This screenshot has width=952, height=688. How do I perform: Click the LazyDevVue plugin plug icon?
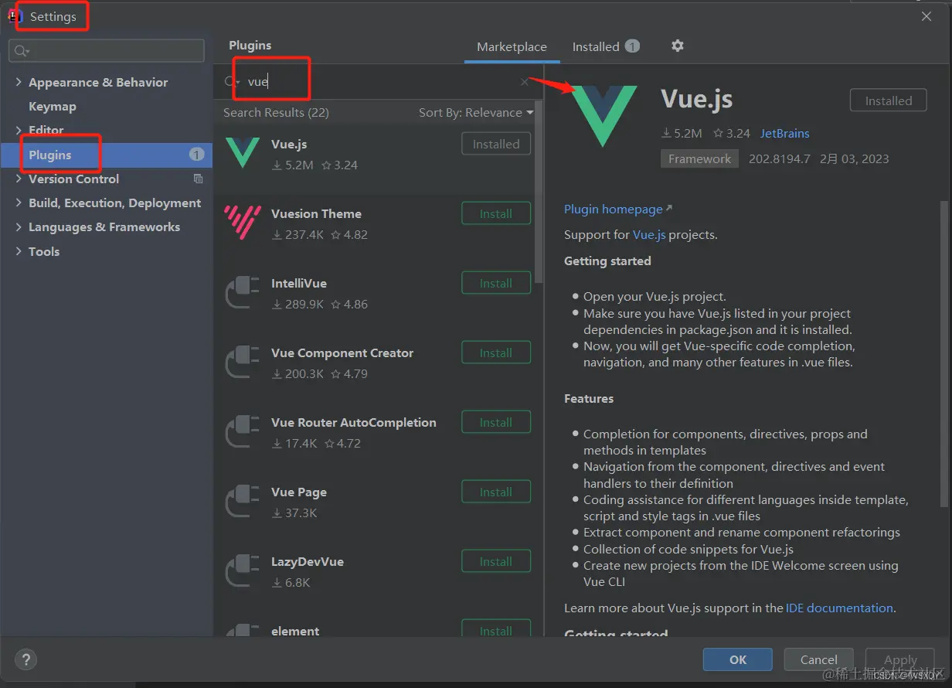coord(242,570)
